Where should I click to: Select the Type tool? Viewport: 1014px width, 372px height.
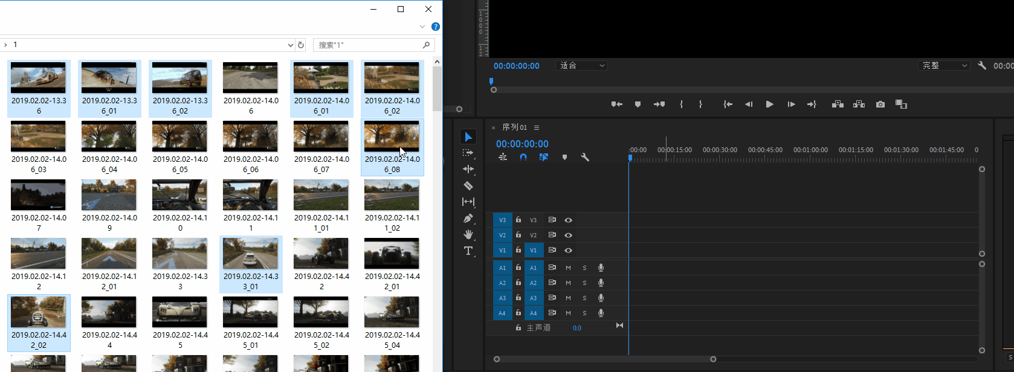click(x=468, y=251)
